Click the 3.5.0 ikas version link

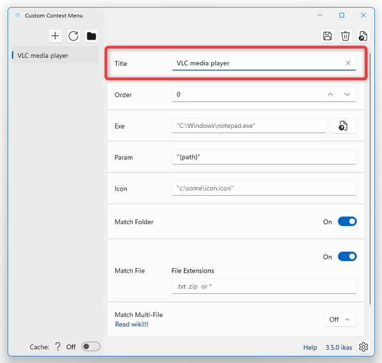point(338,348)
